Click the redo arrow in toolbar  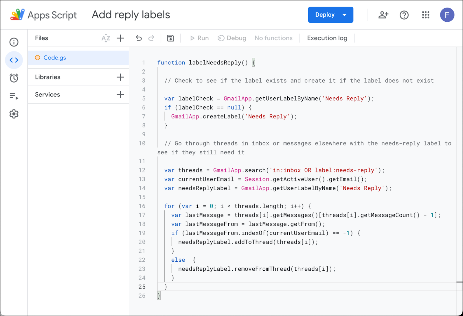(151, 38)
